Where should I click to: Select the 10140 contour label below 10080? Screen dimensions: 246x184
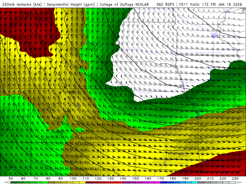pyautogui.click(x=198, y=139)
